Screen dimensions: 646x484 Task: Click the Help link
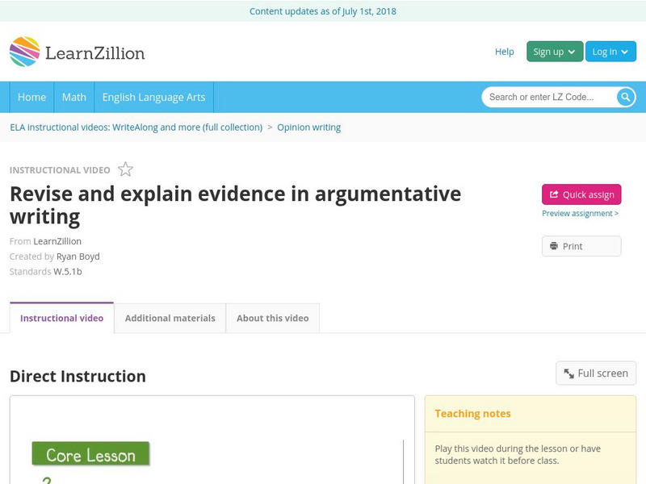[504, 51]
